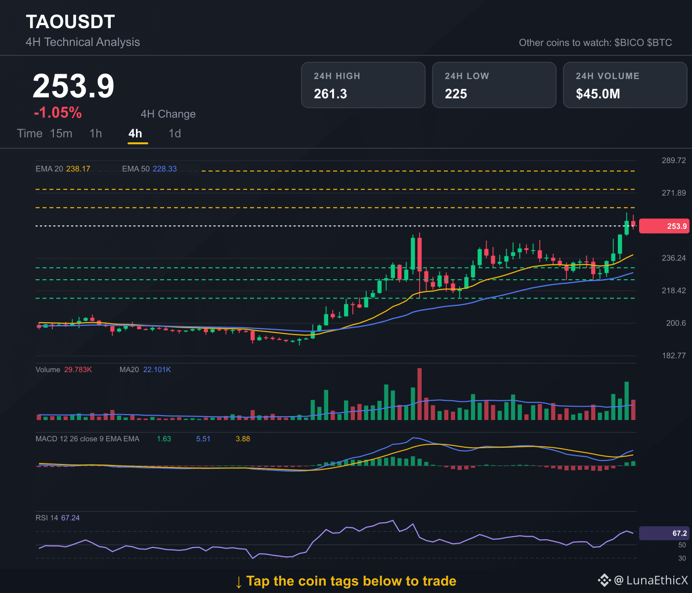
Task: Click the 289.72 price axis label
Action: point(674,161)
